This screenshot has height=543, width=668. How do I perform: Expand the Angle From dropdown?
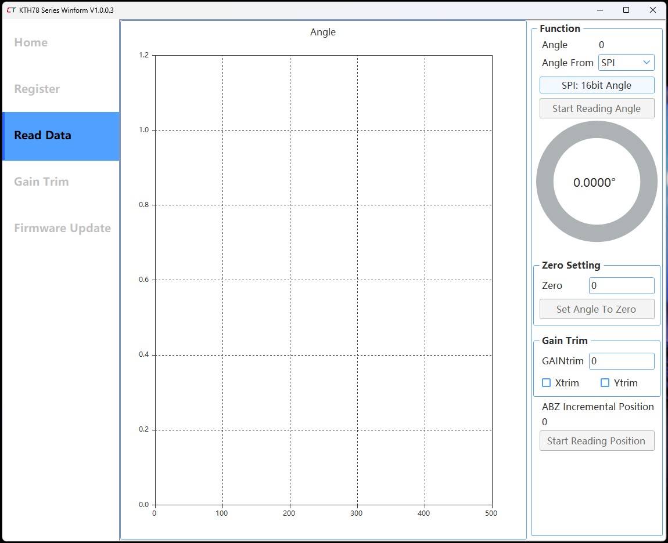[626, 63]
